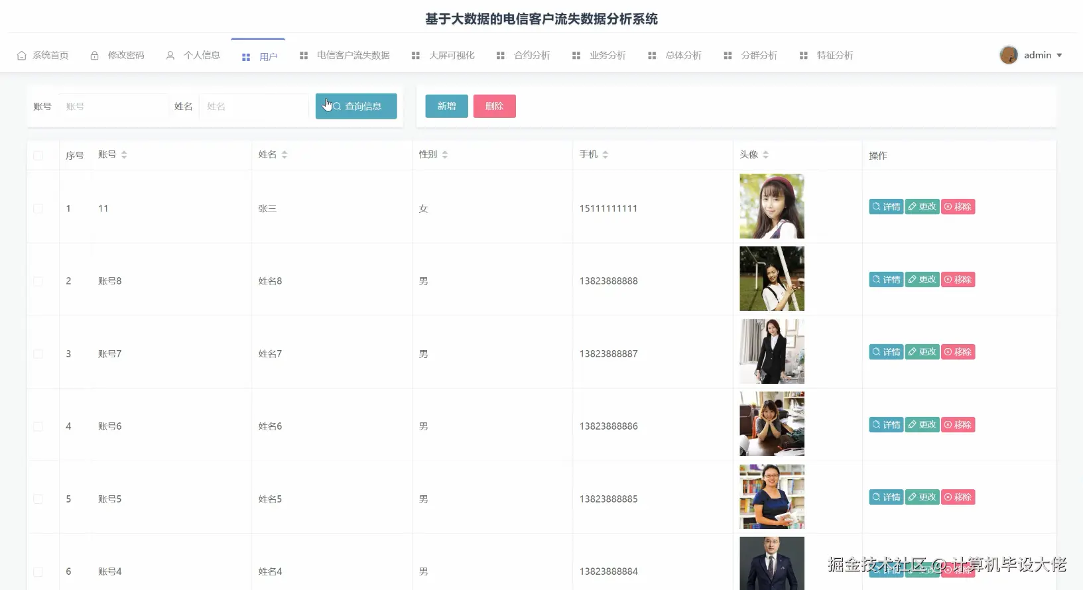
Task: View 详情 for 账号8 row
Action: point(886,280)
